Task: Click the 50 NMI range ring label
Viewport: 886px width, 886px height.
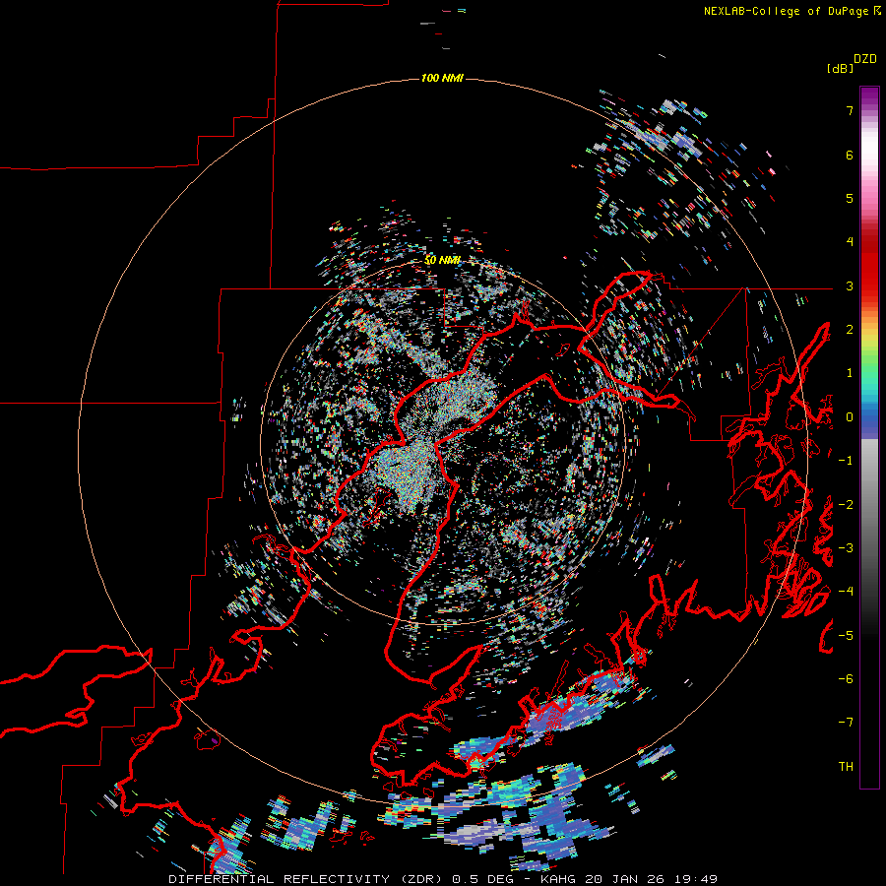Action: 442,260
